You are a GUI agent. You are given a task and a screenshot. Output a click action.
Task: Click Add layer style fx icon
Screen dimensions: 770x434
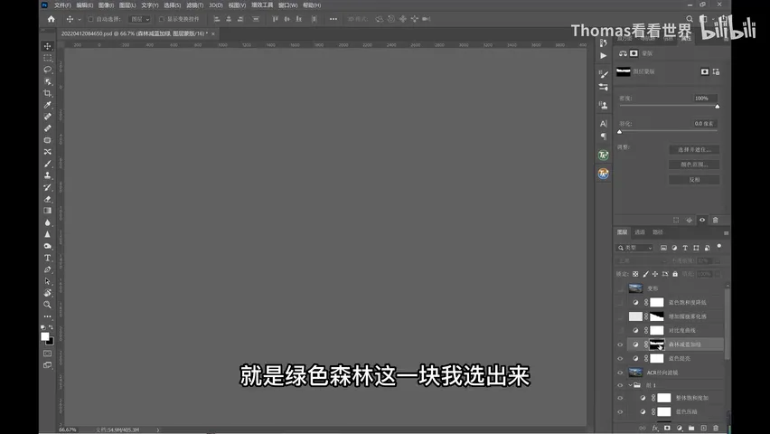click(x=654, y=428)
